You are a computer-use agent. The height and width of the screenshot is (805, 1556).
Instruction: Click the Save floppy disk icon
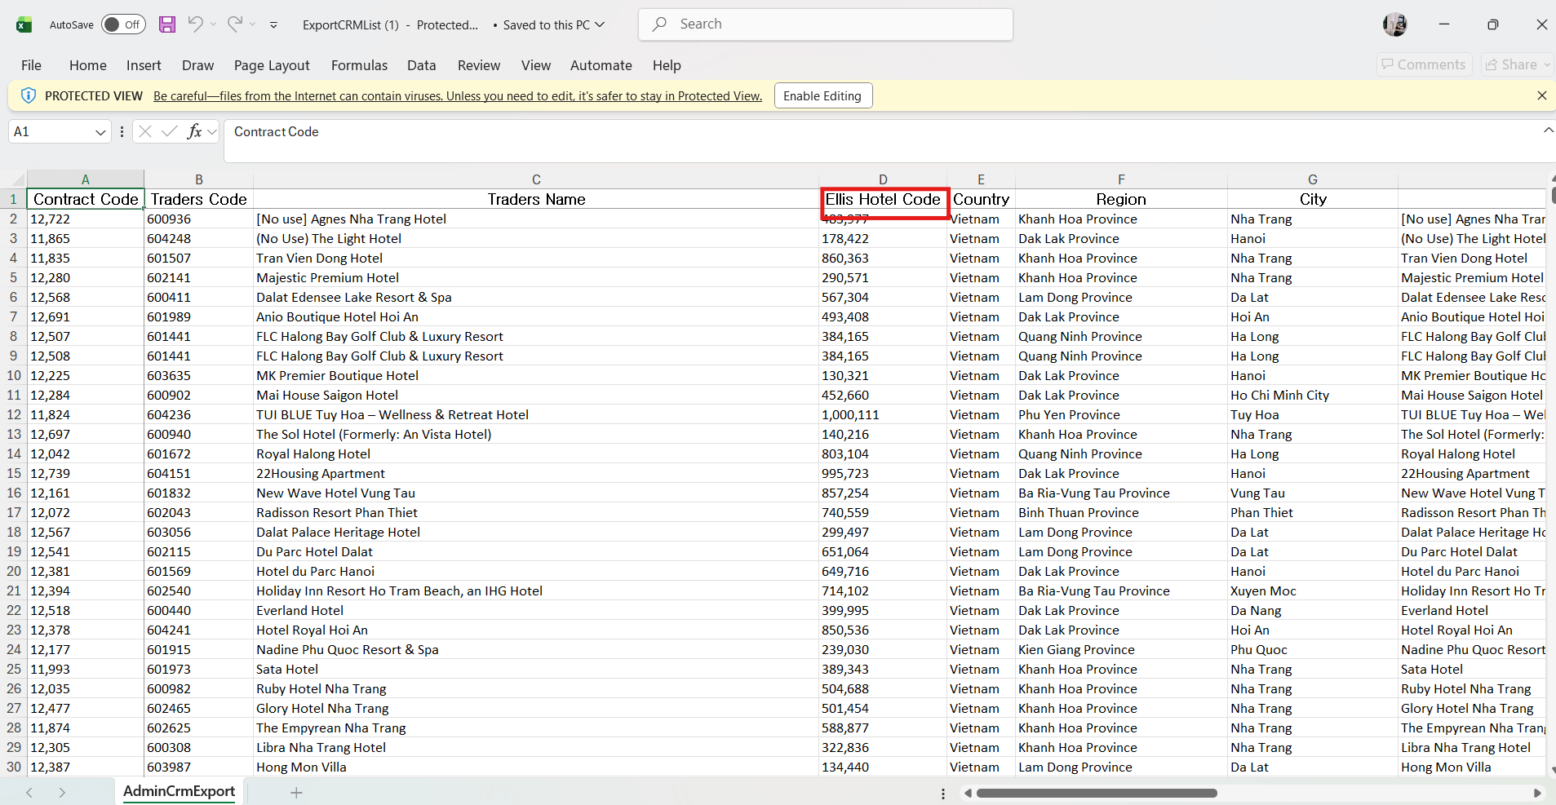pos(167,24)
